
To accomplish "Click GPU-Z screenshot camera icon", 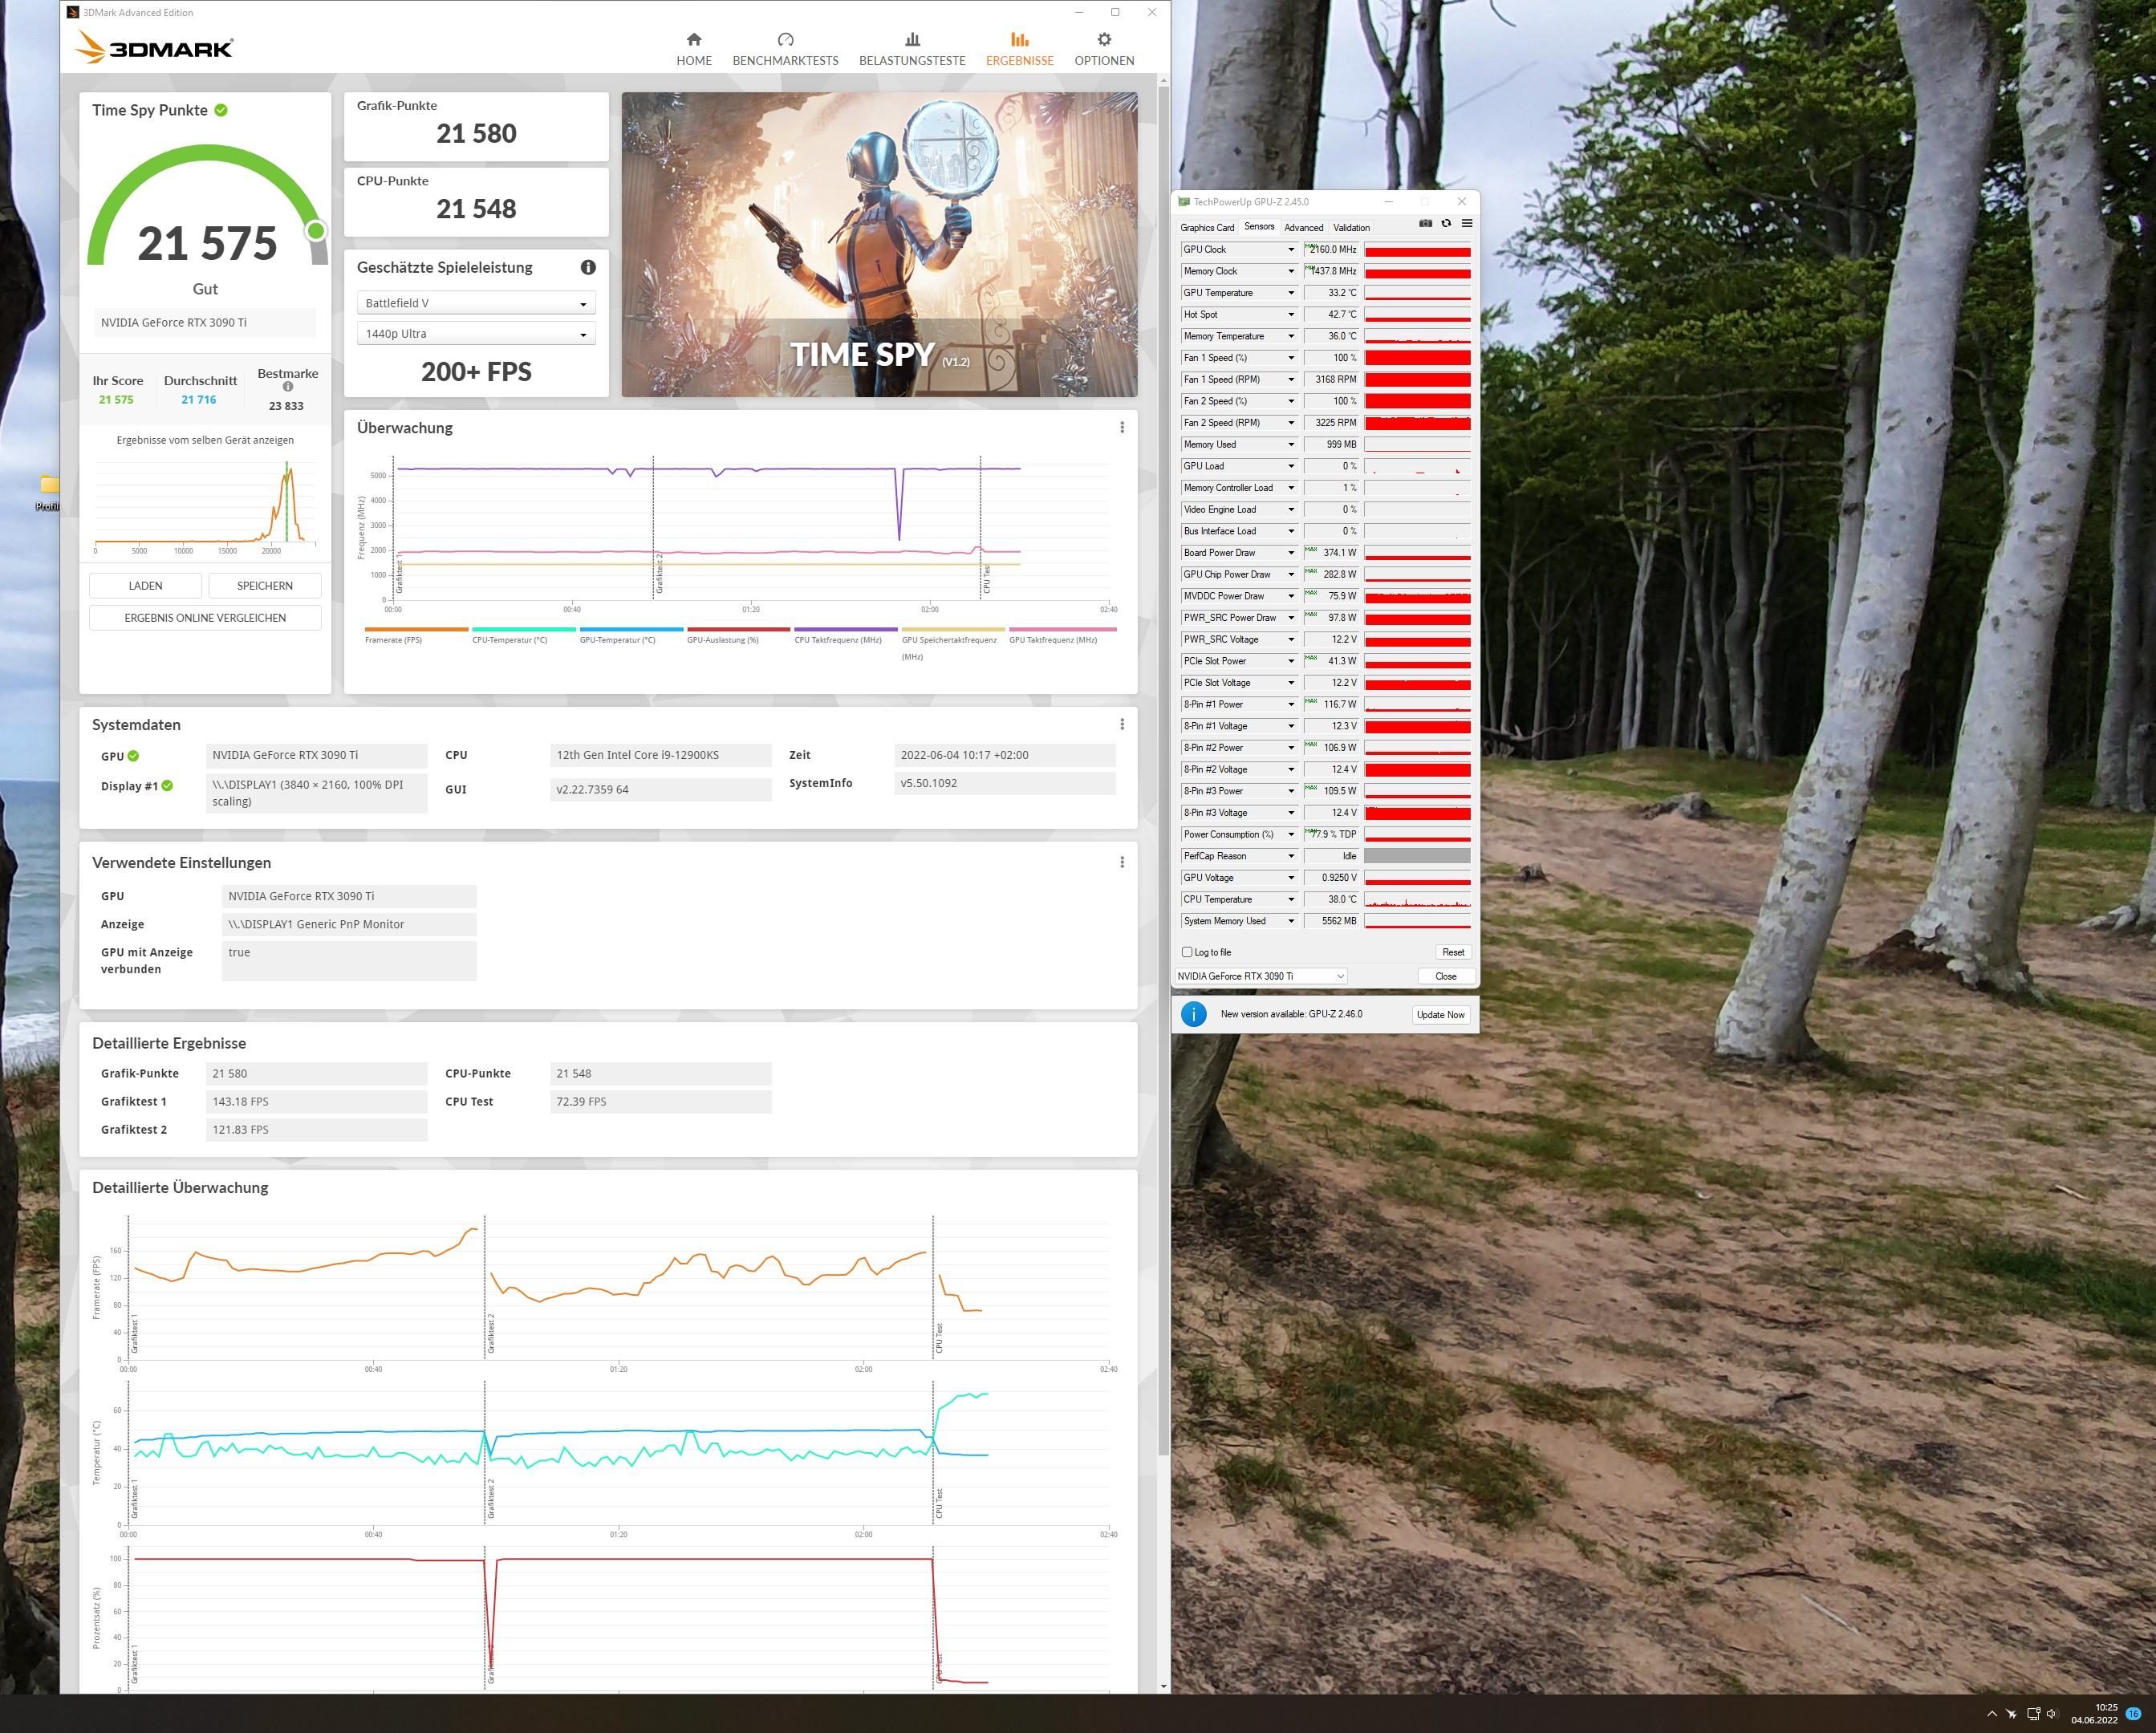I will 1425,224.
